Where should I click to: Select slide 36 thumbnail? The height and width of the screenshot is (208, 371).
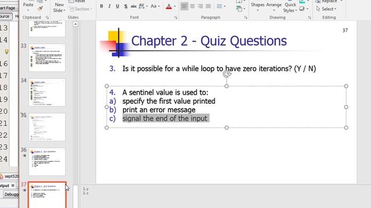pos(47,162)
